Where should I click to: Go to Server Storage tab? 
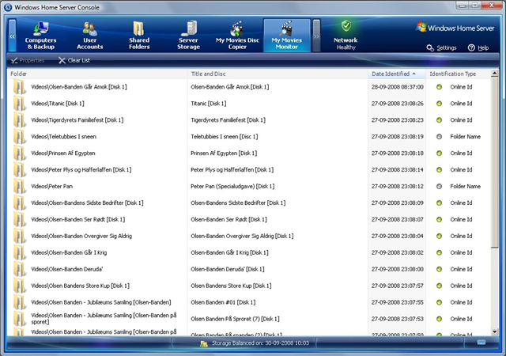(188, 36)
